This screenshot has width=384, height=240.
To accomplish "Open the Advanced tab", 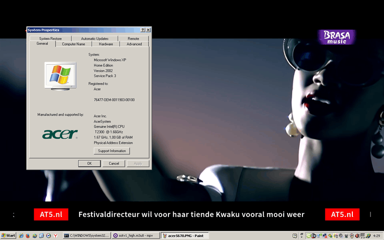I will [x=134, y=44].
